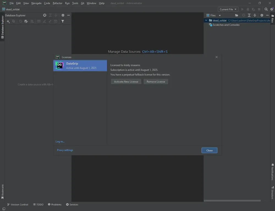This screenshot has width=275, height=211.
Task: Click the Files panel horizontal scrollbar
Action: (232, 201)
